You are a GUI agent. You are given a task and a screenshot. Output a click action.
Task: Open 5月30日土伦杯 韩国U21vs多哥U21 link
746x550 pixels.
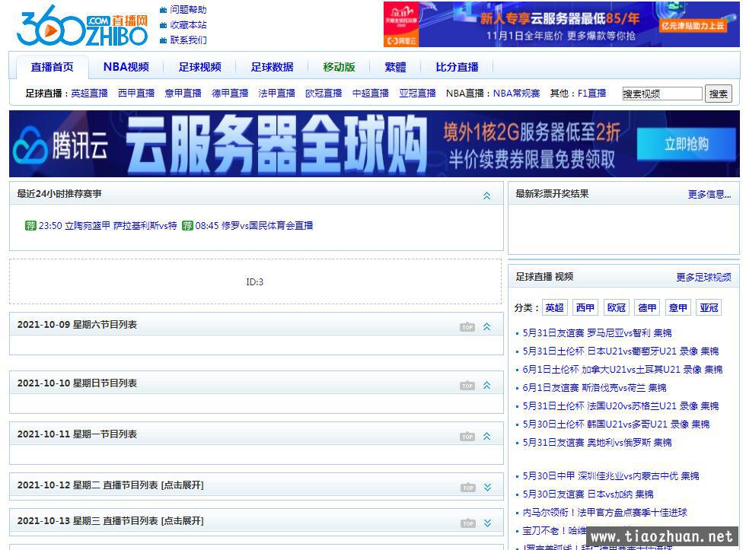pyautogui.click(x=616, y=424)
